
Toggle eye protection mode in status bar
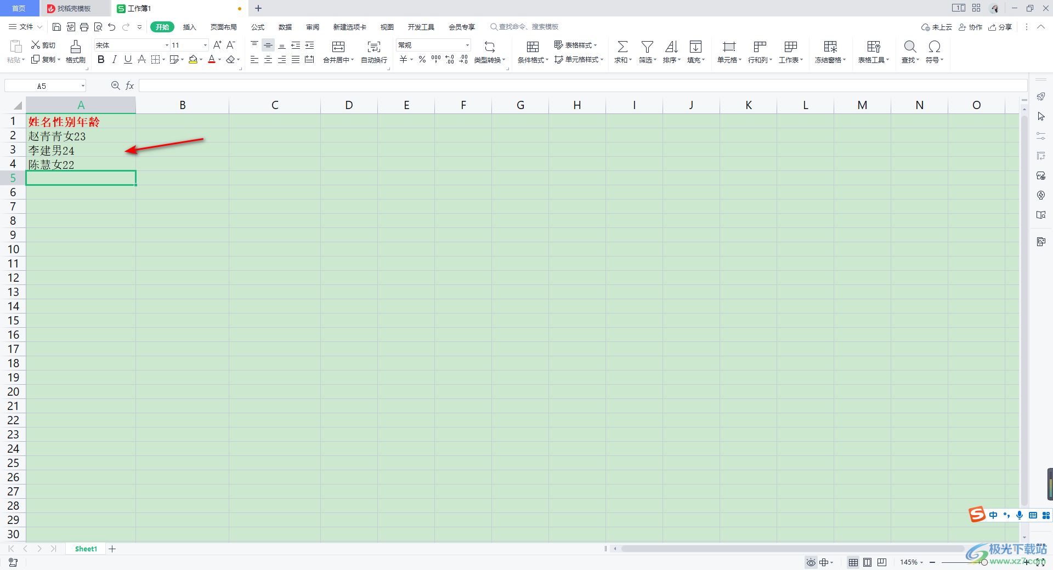click(x=811, y=562)
